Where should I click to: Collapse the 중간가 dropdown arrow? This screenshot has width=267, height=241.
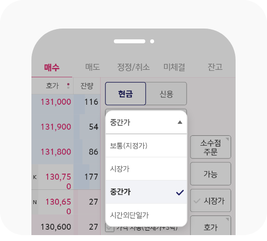point(180,122)
